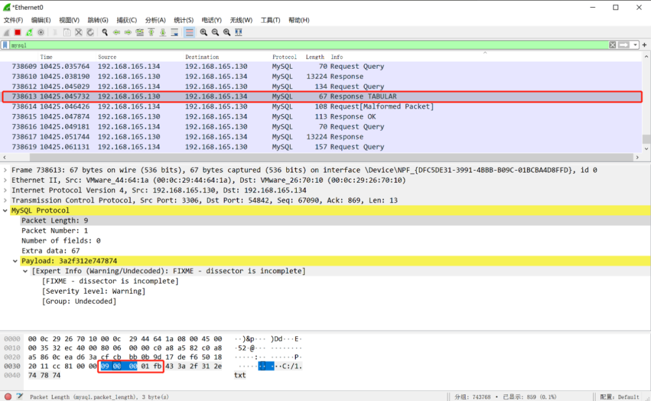The width and height of the screenshot is (651, 401).
Task: Open the 分析(A) menu
Action: pyautogui.click(x=156, y=20)
